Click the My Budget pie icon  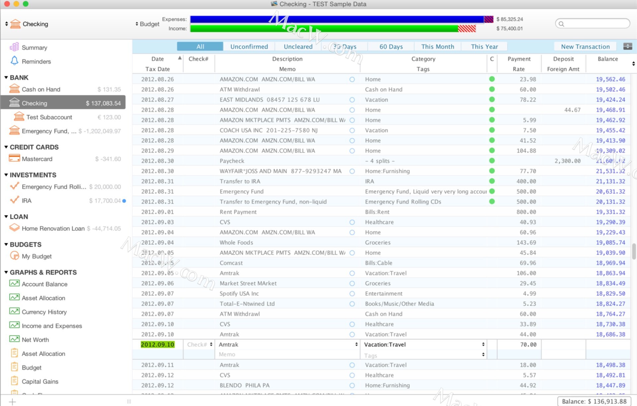coord(14,256)
